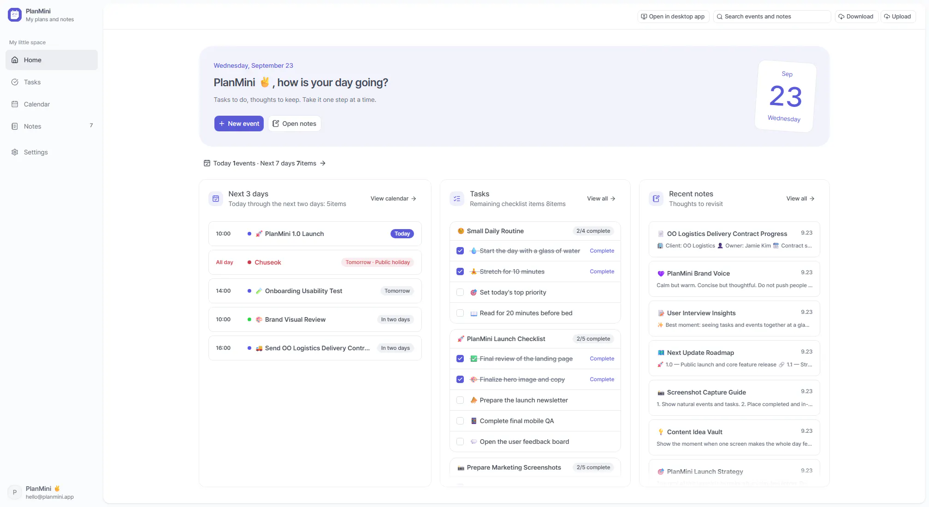Open the PlanMini Brand Voice note
Viewport: 929px width, 507px height.
734,279
